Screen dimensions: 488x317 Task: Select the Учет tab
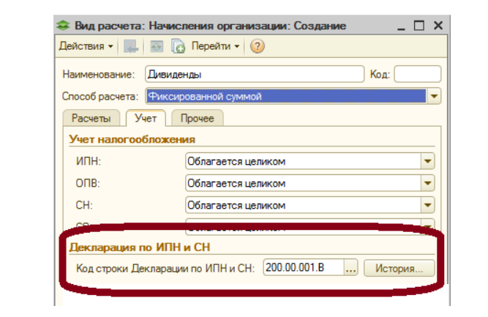point(146,118)
